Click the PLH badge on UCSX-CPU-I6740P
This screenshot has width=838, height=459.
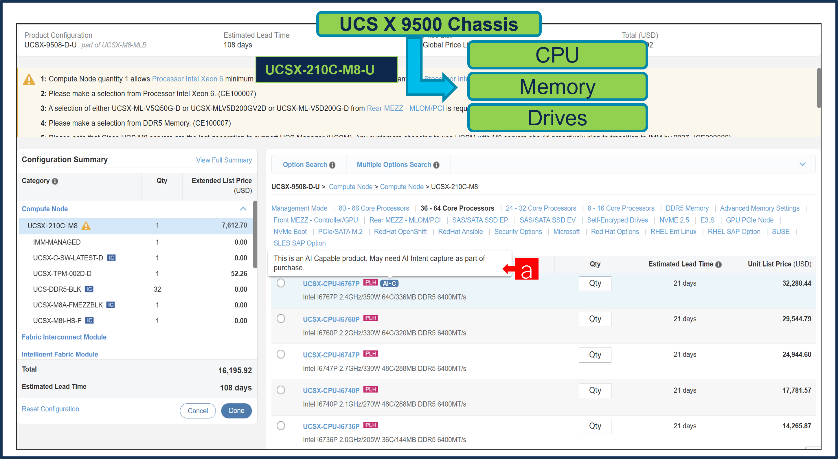pos(370,389)
